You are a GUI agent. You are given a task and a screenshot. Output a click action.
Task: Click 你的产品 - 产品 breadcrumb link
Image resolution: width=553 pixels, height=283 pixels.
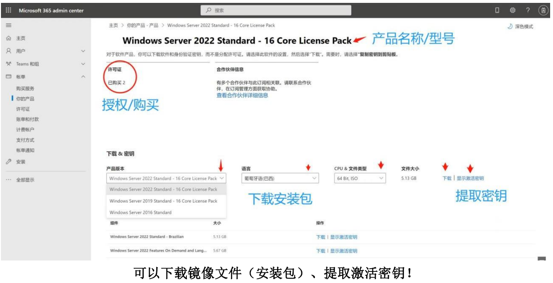pyautogui.click(x=142, y=25)
